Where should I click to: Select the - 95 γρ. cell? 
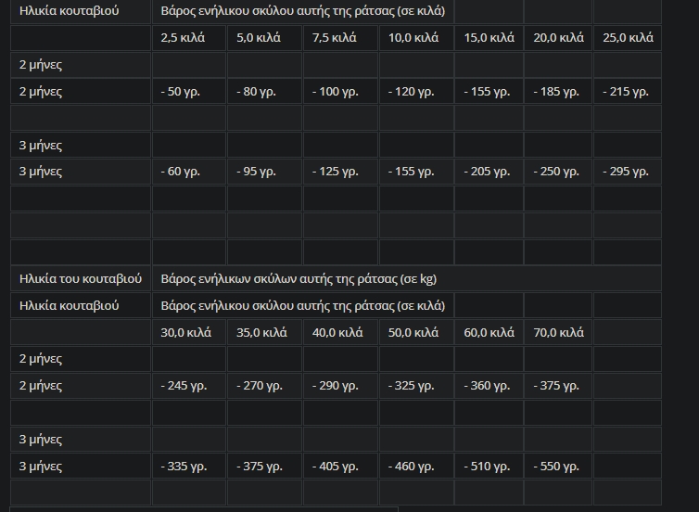pyautogui.click(x=265, y=172)
